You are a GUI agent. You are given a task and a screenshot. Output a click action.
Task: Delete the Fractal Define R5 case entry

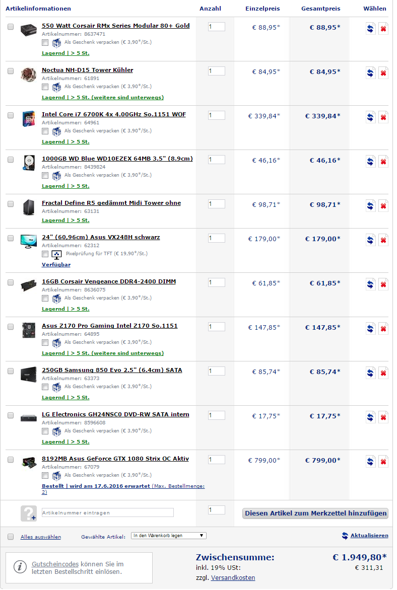click(x=383, y=206)
